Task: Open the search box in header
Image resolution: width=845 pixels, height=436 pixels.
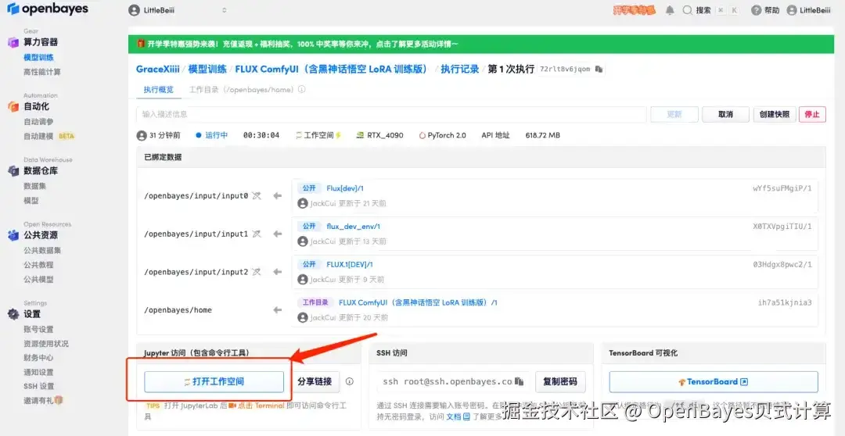Action: (710, 10)
